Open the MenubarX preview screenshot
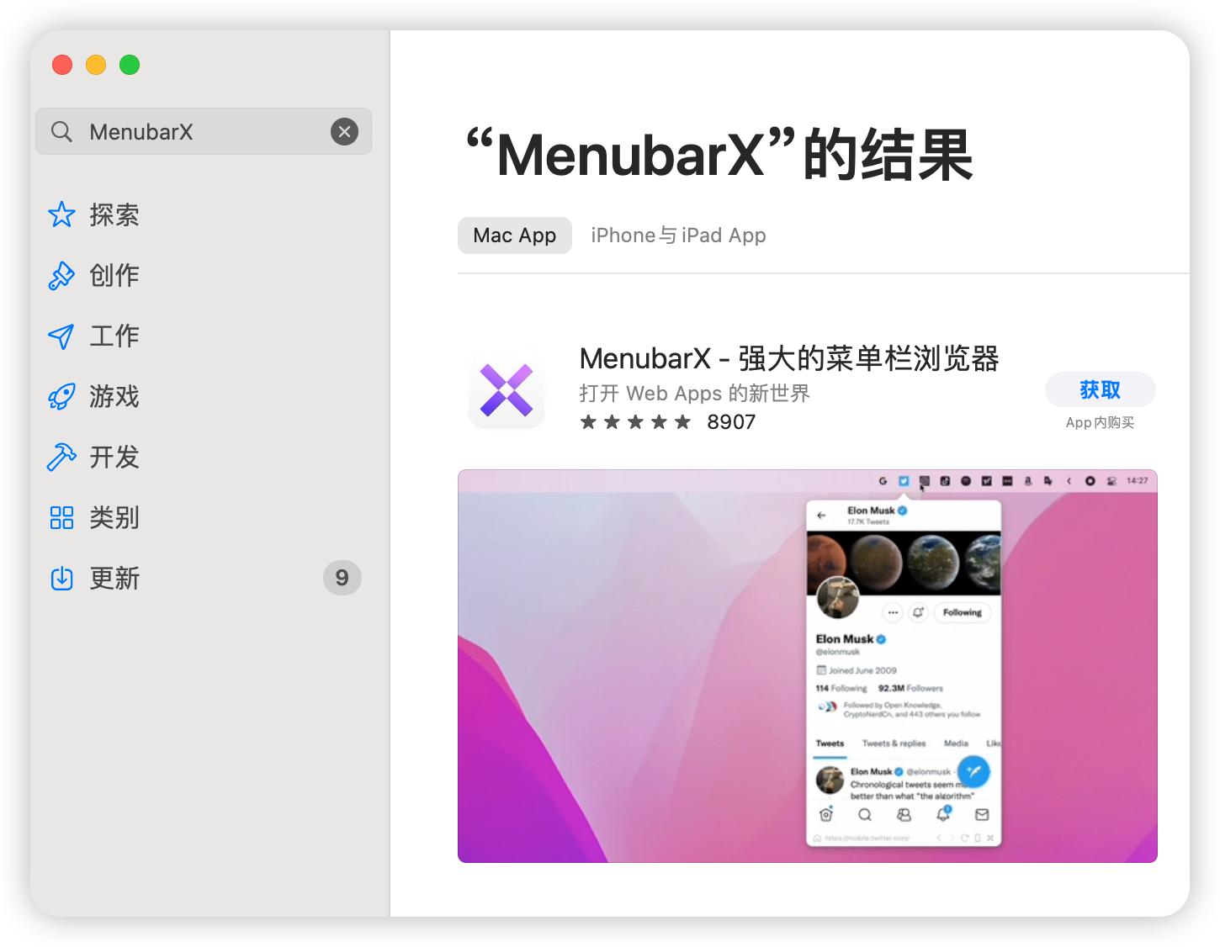 coord(807,664)
